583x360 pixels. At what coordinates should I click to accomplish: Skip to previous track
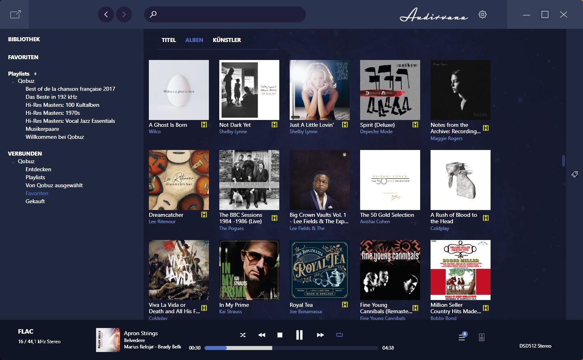tap(262, 335)
